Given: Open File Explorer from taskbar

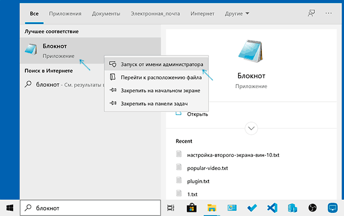Looking at the screenshot, I should click(212, 208).
